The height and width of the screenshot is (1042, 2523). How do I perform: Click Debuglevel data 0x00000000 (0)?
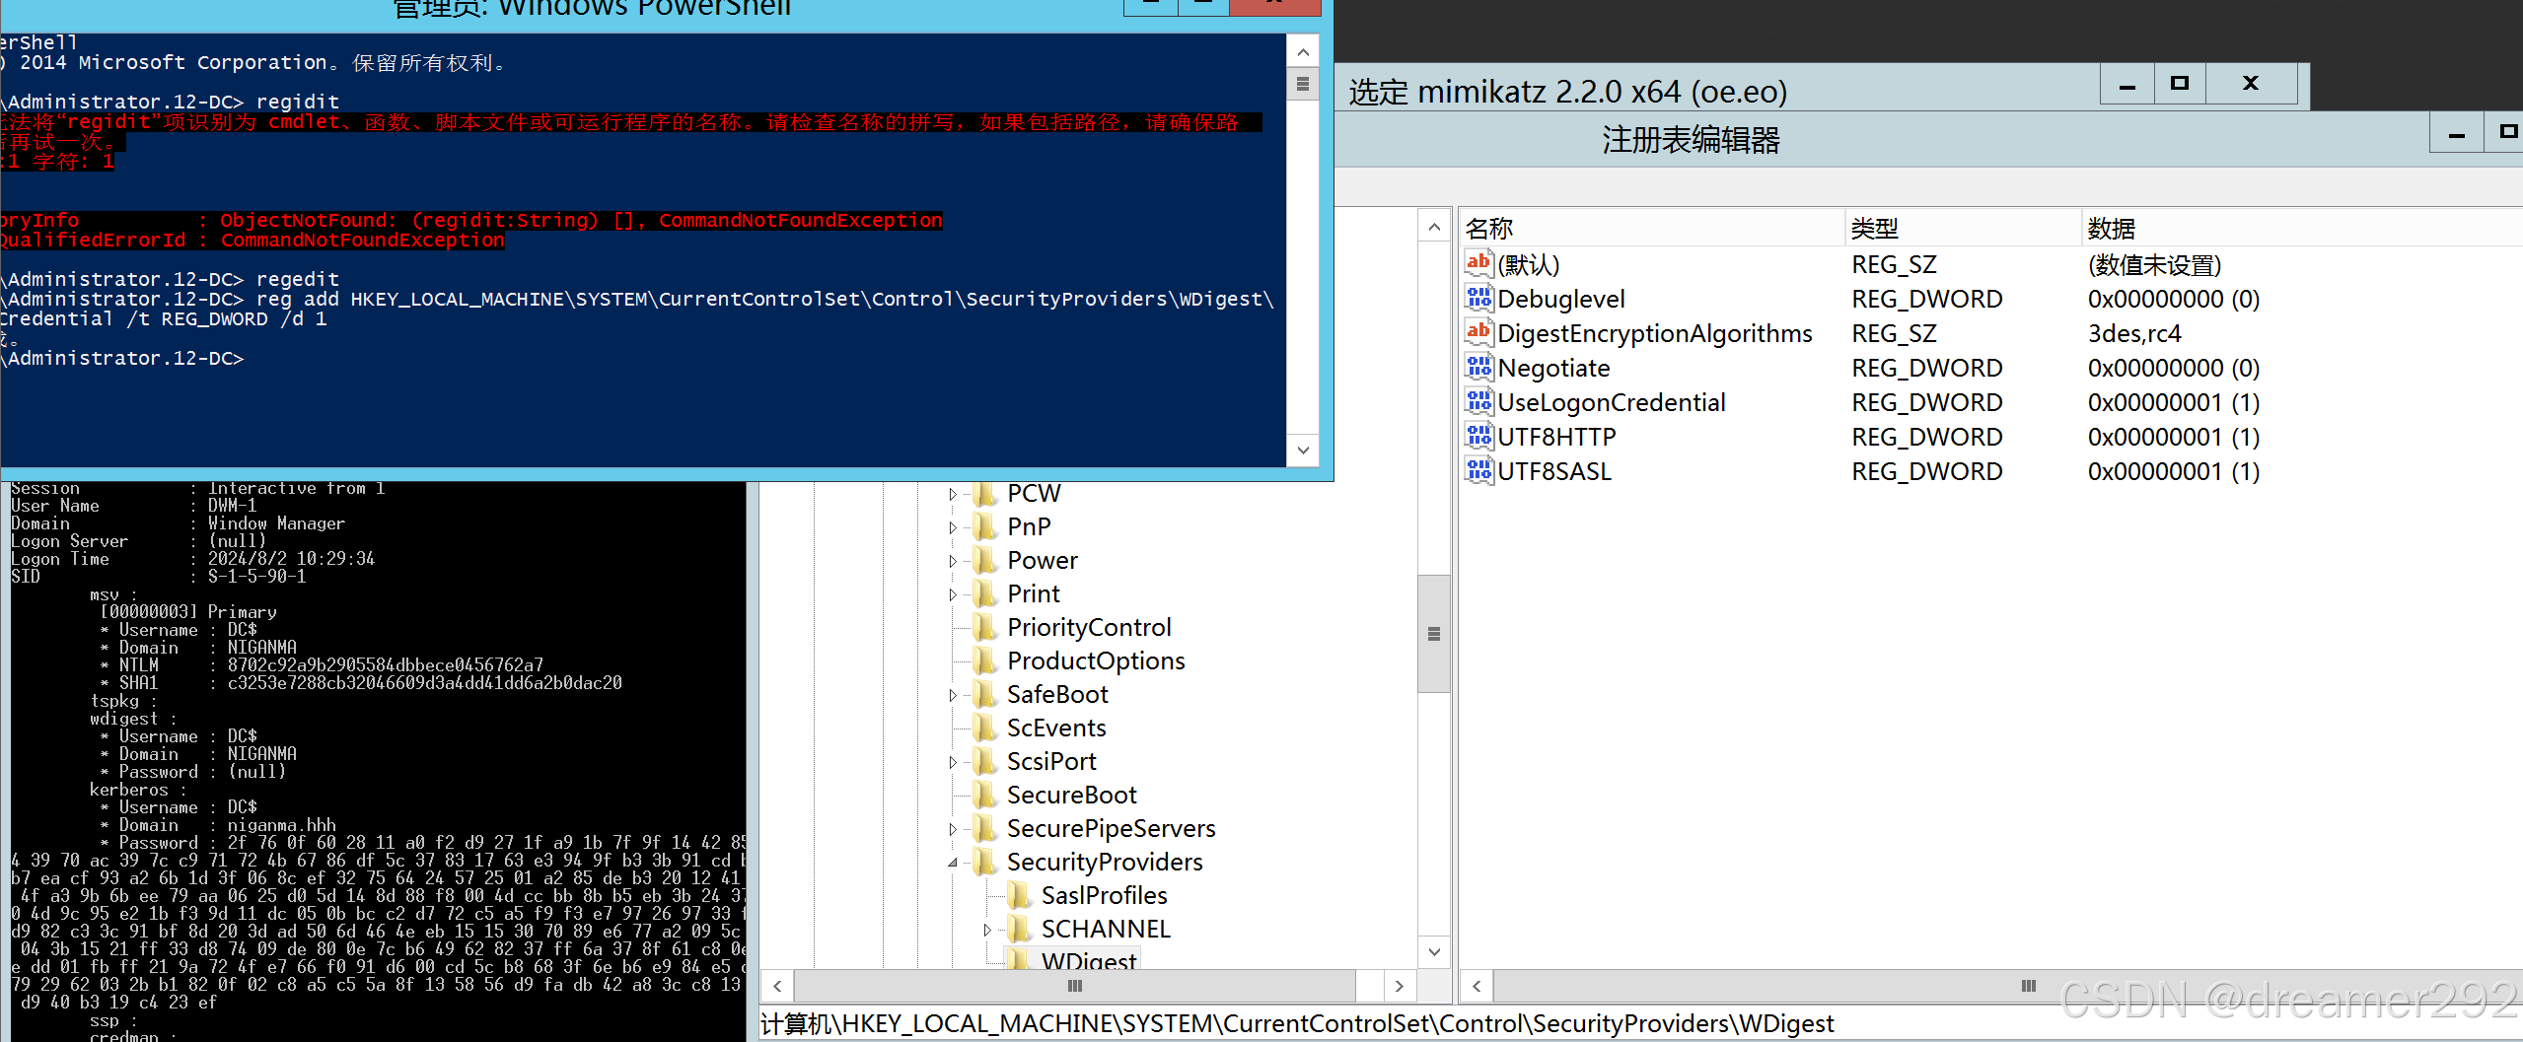click(2174, 299)
